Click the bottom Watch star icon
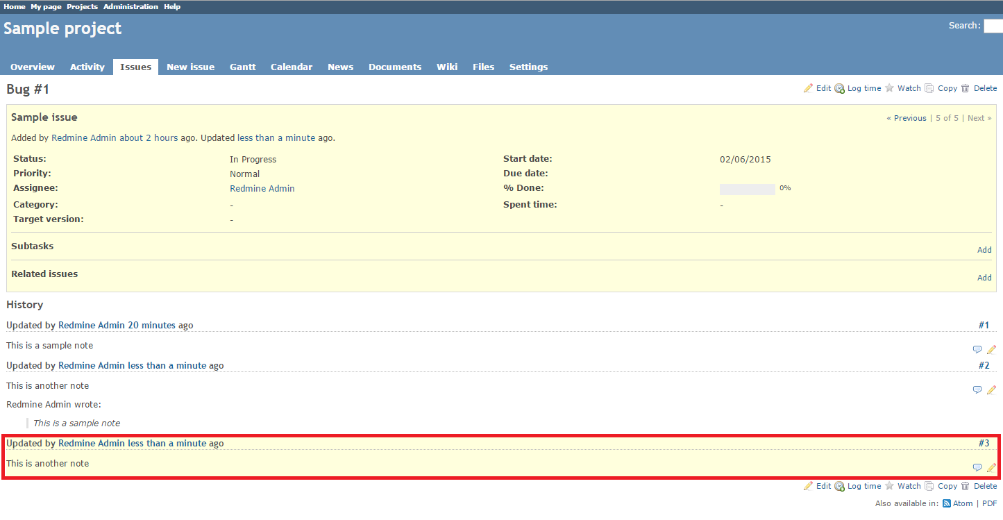The image size is (1003, 520). pyautogui.click(x=889, y=486)
